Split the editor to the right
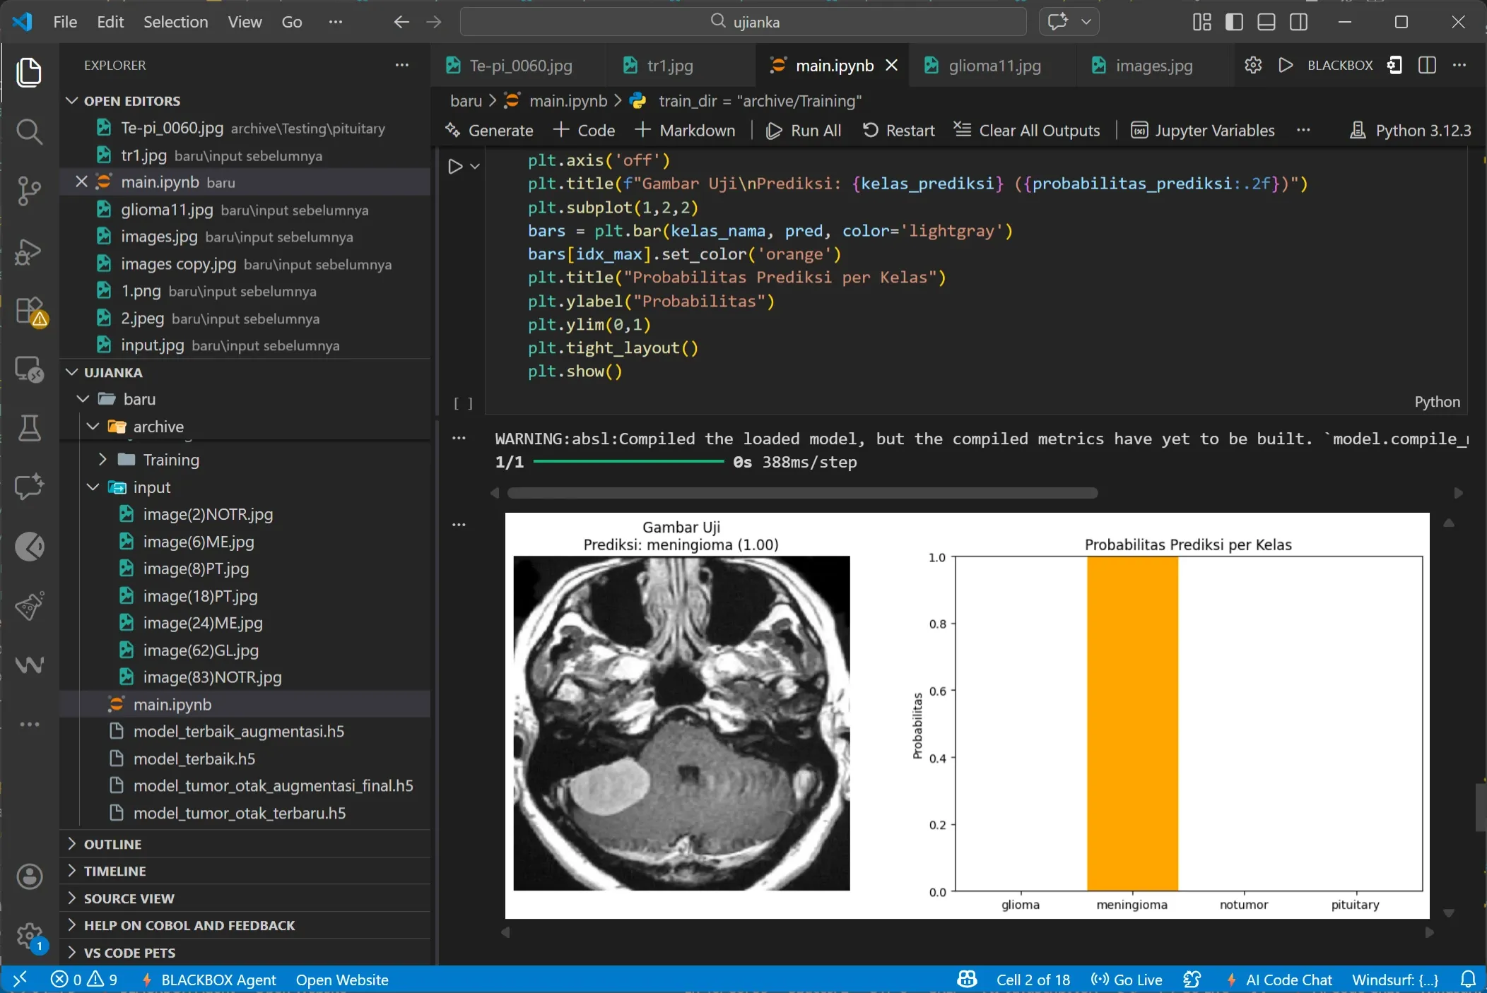1487x993 pixels. click(x=1427, y=65)
